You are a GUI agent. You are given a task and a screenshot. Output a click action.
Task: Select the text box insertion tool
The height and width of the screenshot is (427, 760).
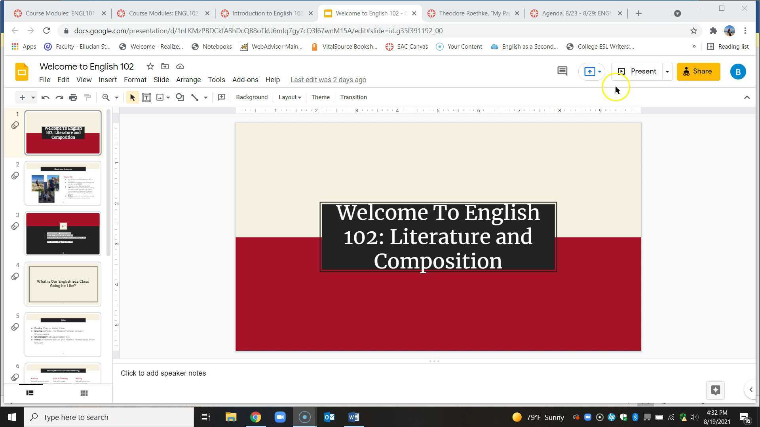146,97
